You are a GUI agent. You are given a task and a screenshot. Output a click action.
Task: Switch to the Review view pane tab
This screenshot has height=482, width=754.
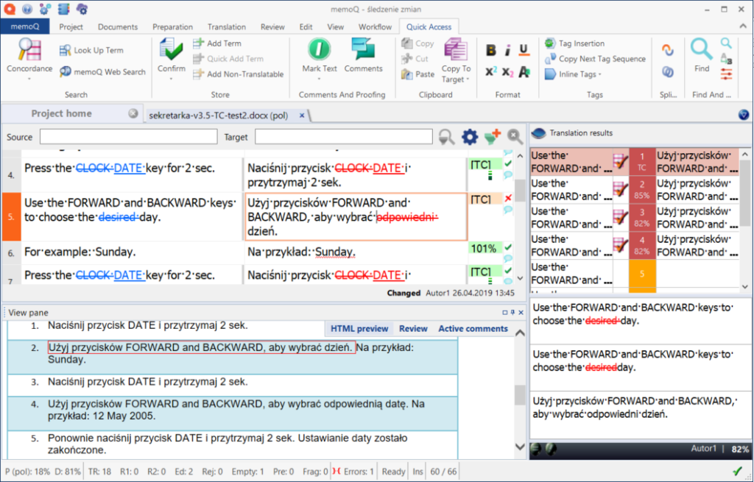coord(413,329)
